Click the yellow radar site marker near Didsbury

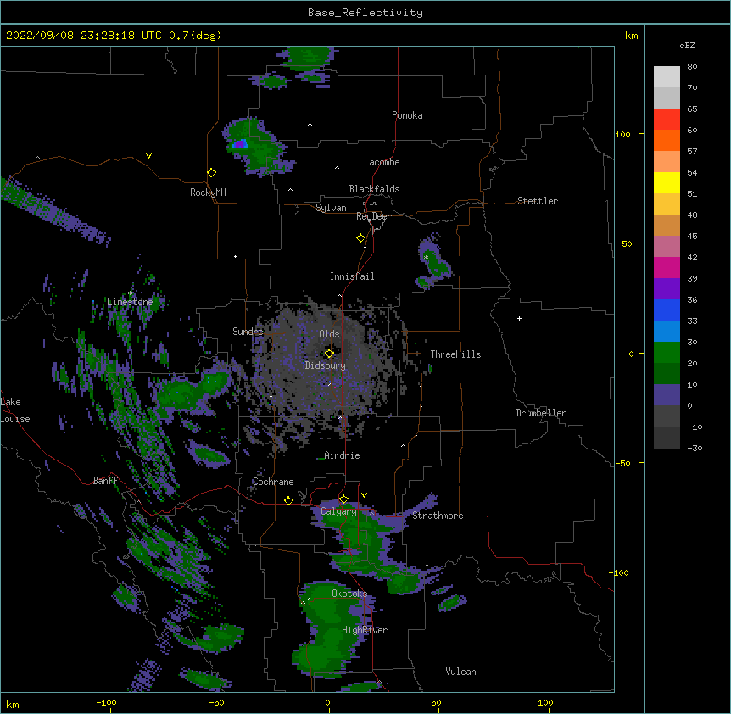[x=329, y=354]
